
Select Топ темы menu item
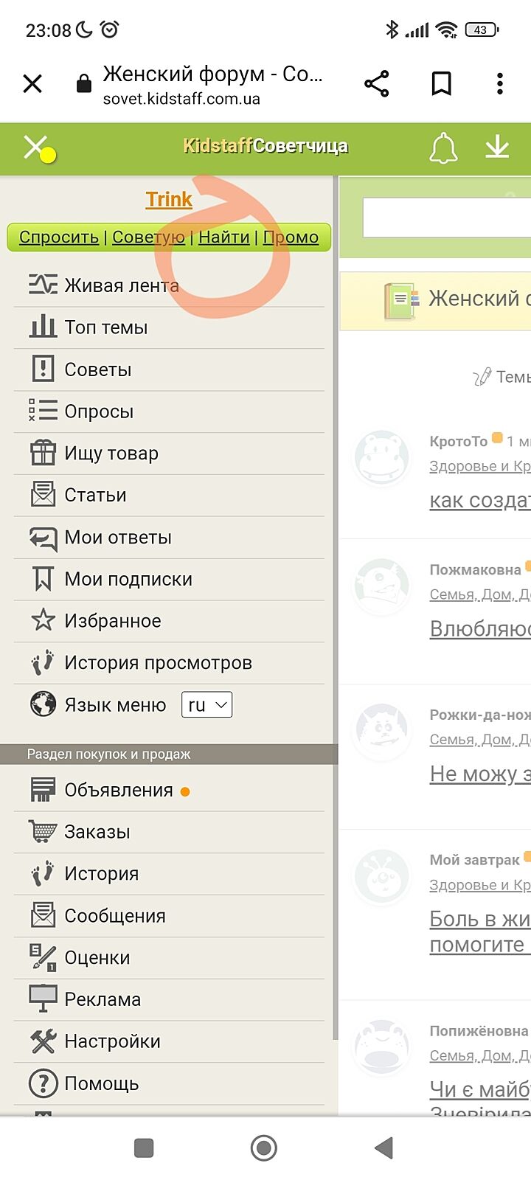pyautogui.click(x=105, y=327)
